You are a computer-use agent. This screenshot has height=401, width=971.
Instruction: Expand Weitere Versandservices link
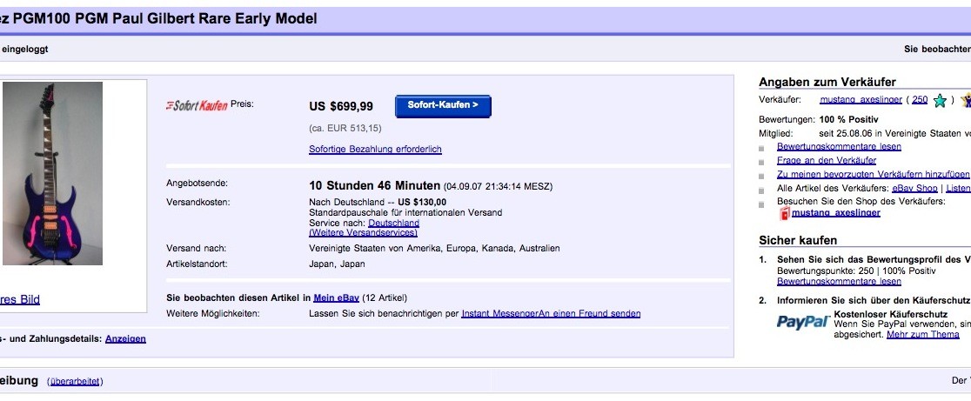(x=363, y=232)
